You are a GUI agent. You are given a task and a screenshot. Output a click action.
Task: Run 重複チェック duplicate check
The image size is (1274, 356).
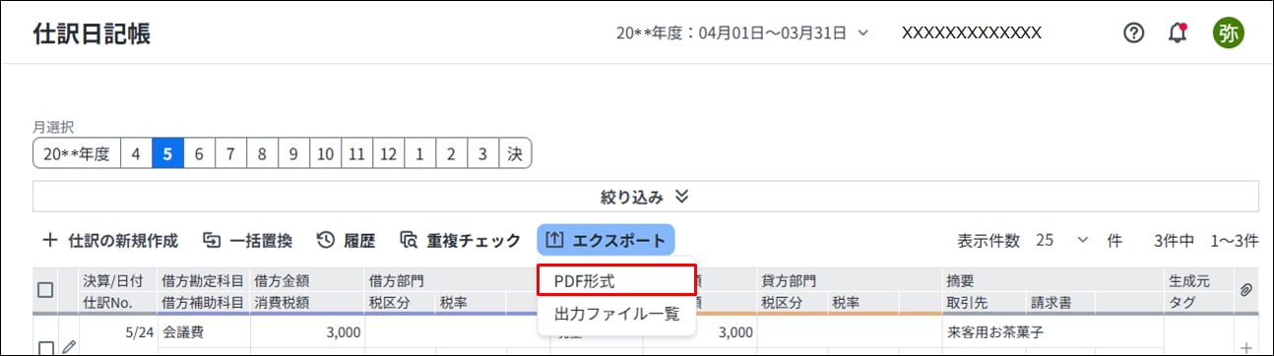point(461,240)
